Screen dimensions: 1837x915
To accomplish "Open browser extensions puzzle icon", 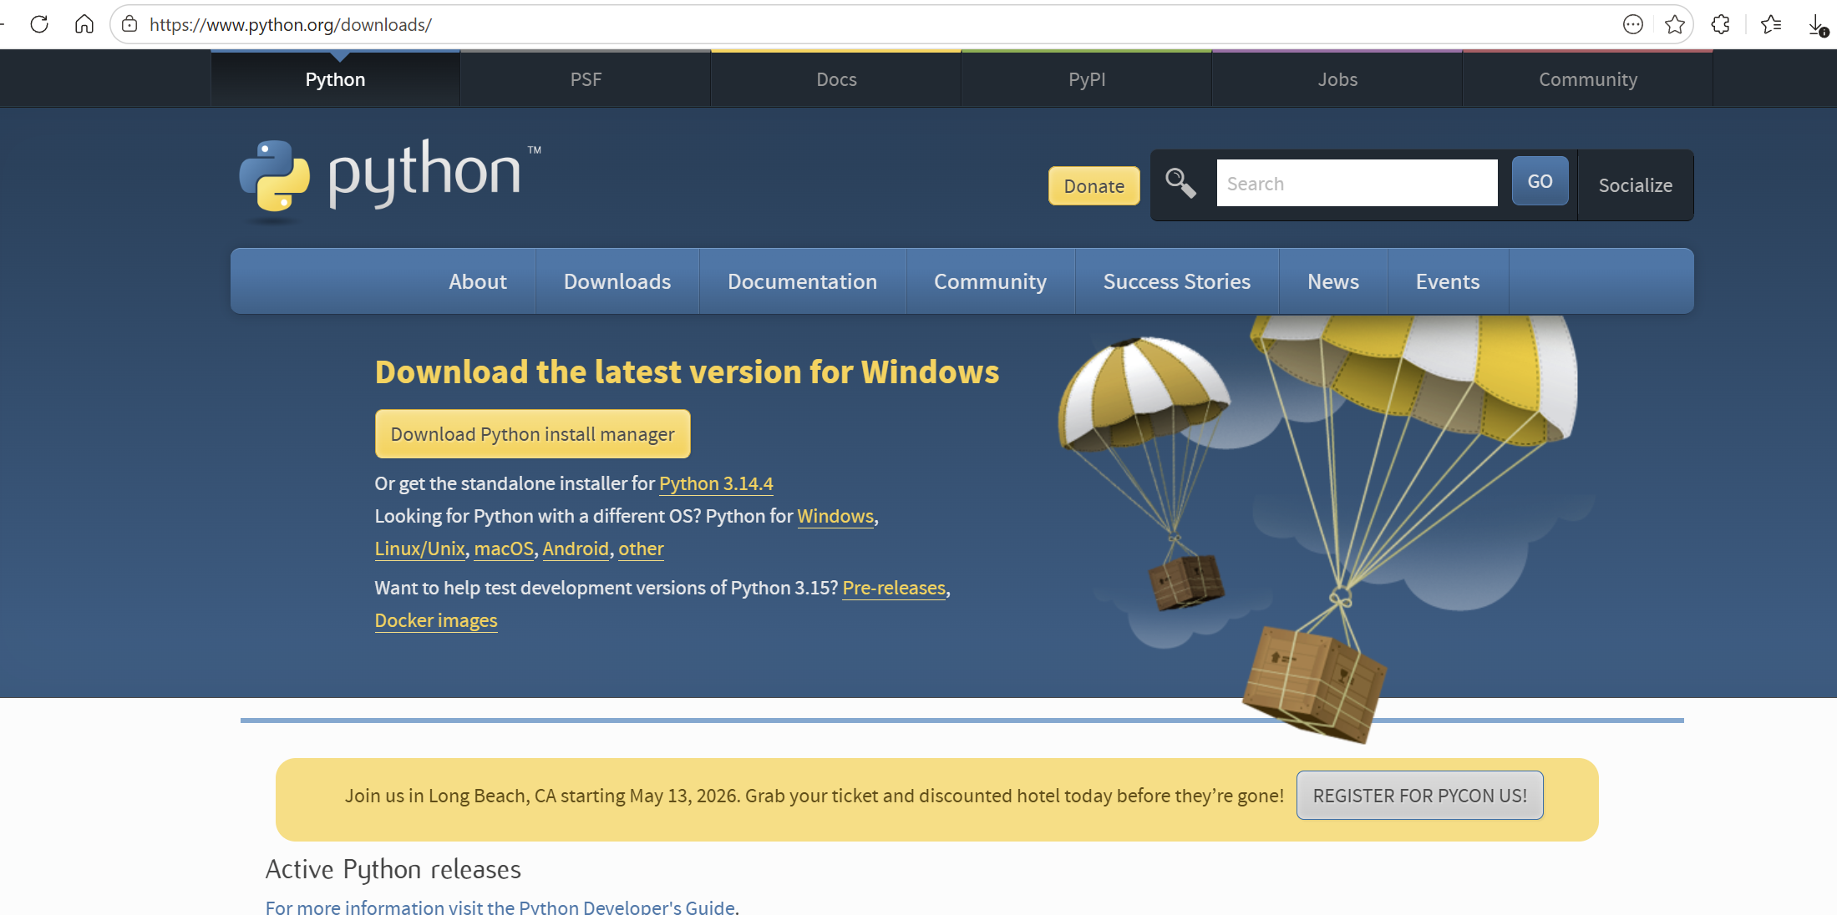I will pos(1720,24).
